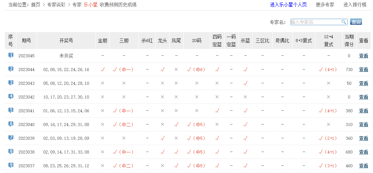
Task: Open the 更多专家 link
Action: point(325,5)
